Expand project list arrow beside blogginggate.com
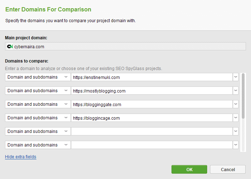The image size is (251, 179). click(x=236, y=104)
